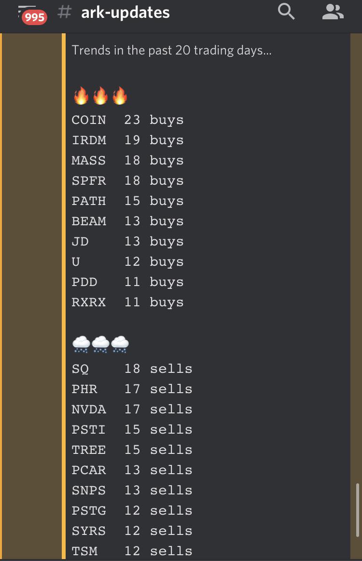Image resolution: width=362 pixels, height=561 pixels.
Task: Click the "Trends in the past 20 trading days" text
Action: [171, 50]
